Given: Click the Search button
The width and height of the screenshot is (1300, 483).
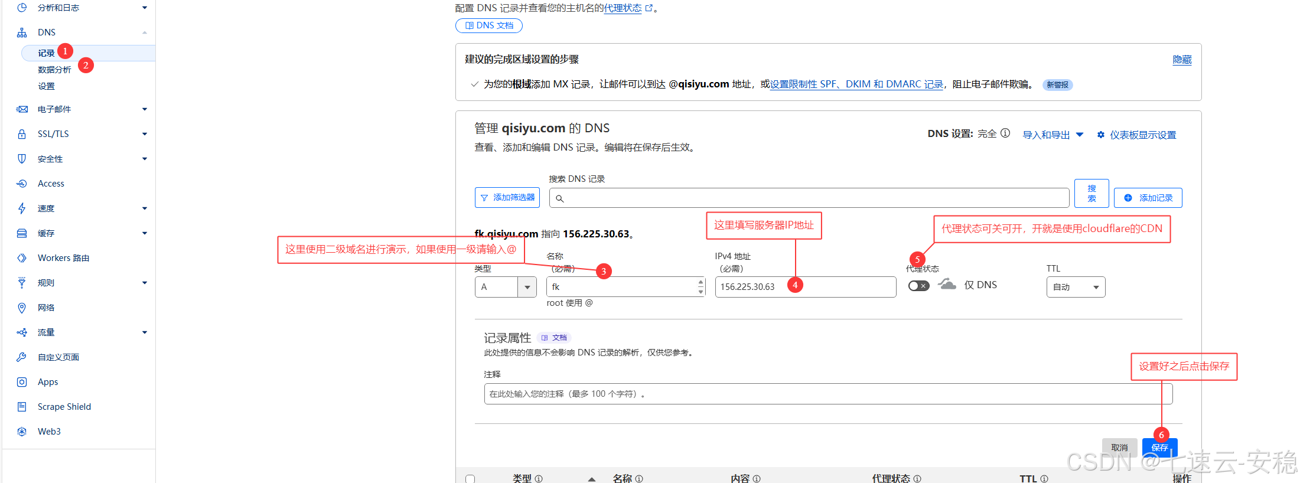Looking at the screenshot, I should tap(1092, 193).
